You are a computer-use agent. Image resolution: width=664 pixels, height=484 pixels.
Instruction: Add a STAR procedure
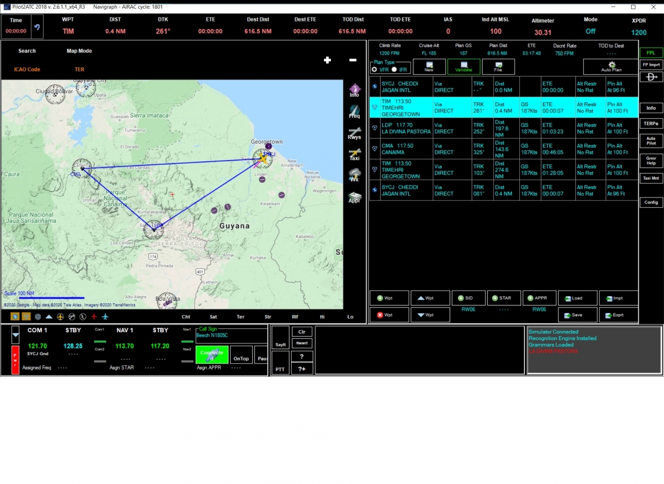[504, 298]
